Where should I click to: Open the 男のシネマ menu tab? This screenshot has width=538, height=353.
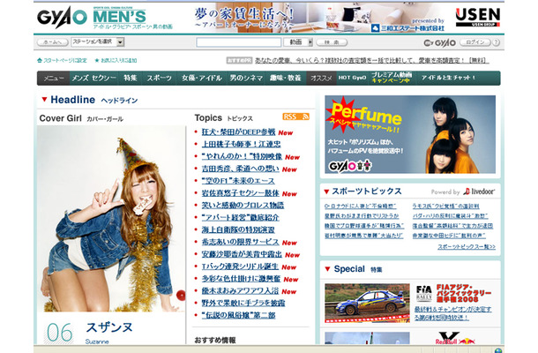coord(246,78)
